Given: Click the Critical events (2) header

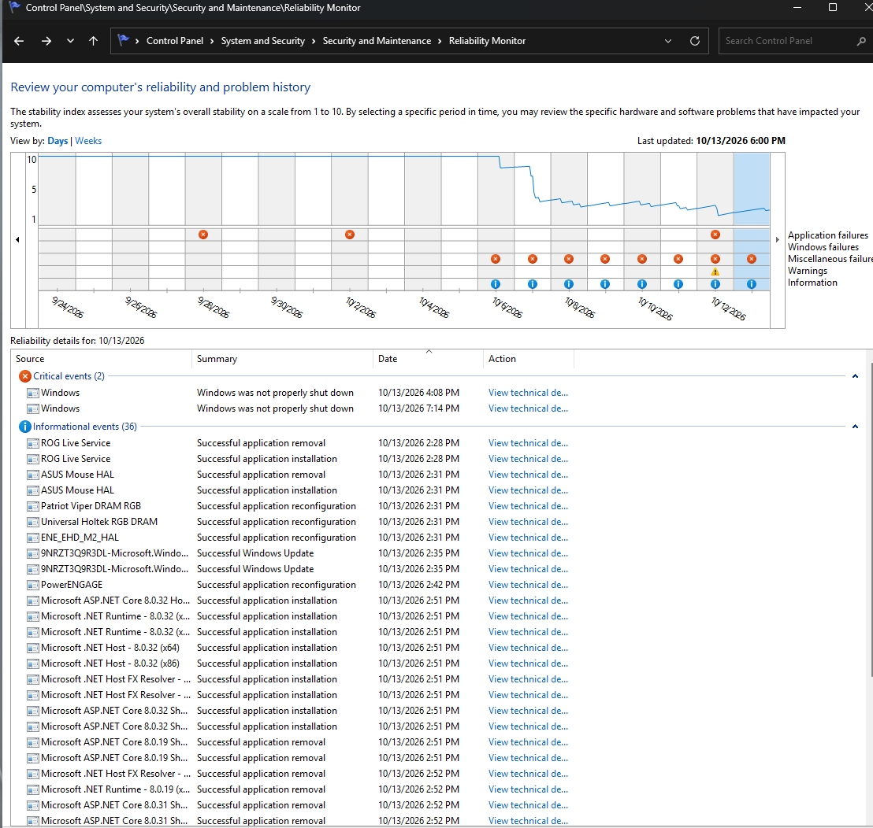Looking at the screenshot, I should (69, 376).
